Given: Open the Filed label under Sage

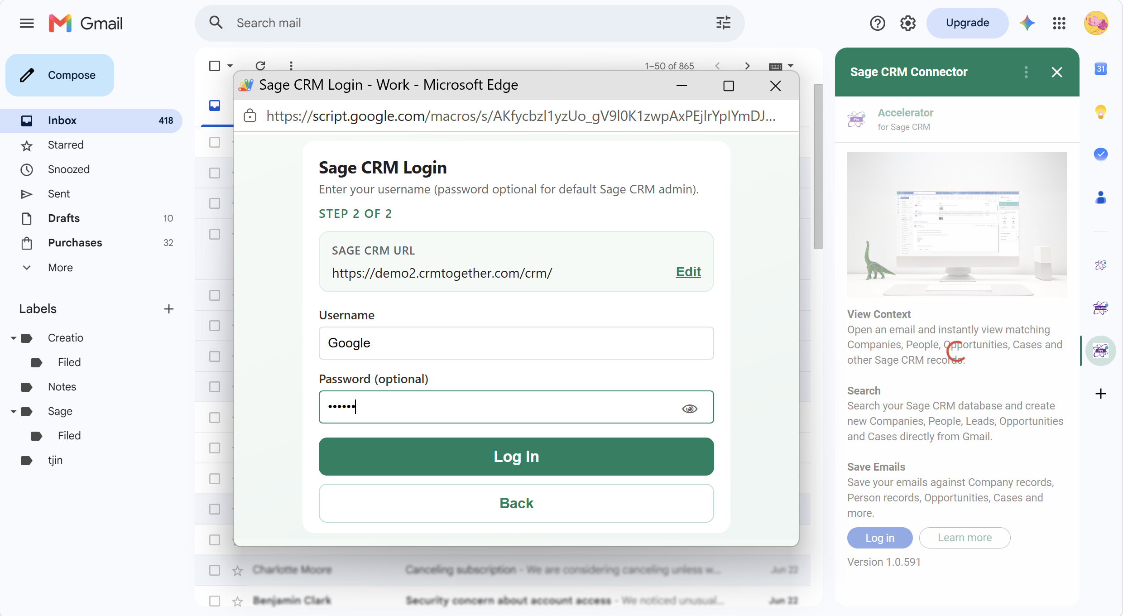Looking at the screenshot, I should click(x=69, y=436).
